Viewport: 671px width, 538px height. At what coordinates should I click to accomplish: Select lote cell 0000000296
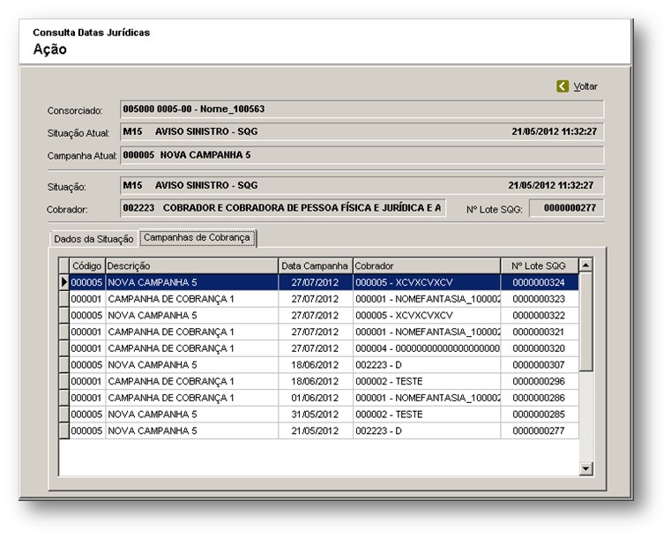pos(540,381)
